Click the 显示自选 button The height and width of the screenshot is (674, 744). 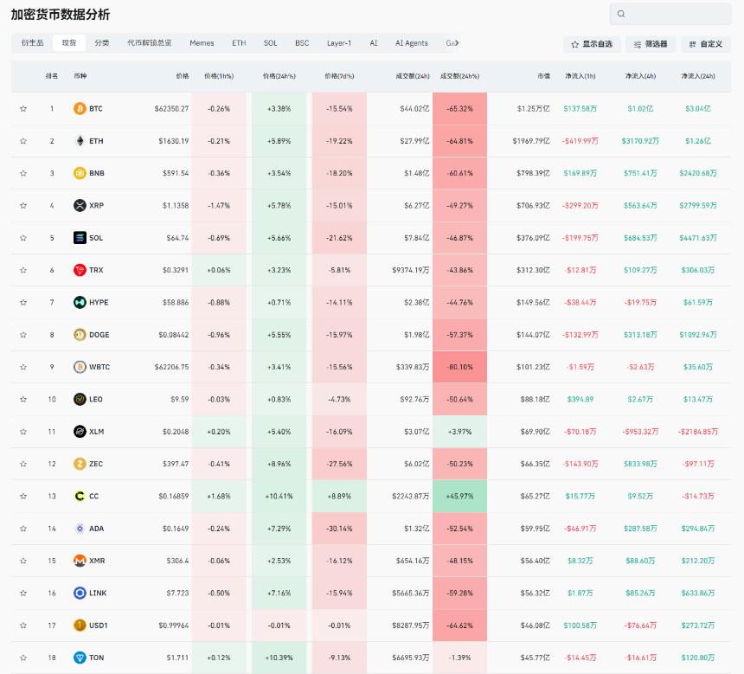coord(592,44)
